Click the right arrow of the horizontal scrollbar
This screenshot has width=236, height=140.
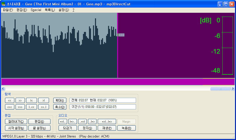tap(233, 89)
